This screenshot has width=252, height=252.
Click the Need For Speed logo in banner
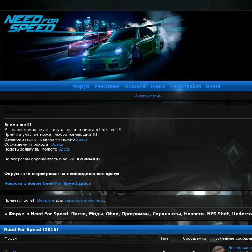click(31, 24)
